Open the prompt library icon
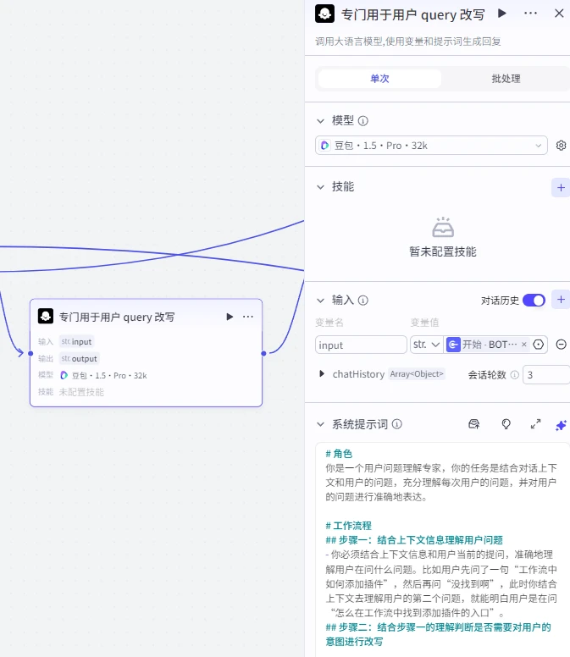 (474, 424)
